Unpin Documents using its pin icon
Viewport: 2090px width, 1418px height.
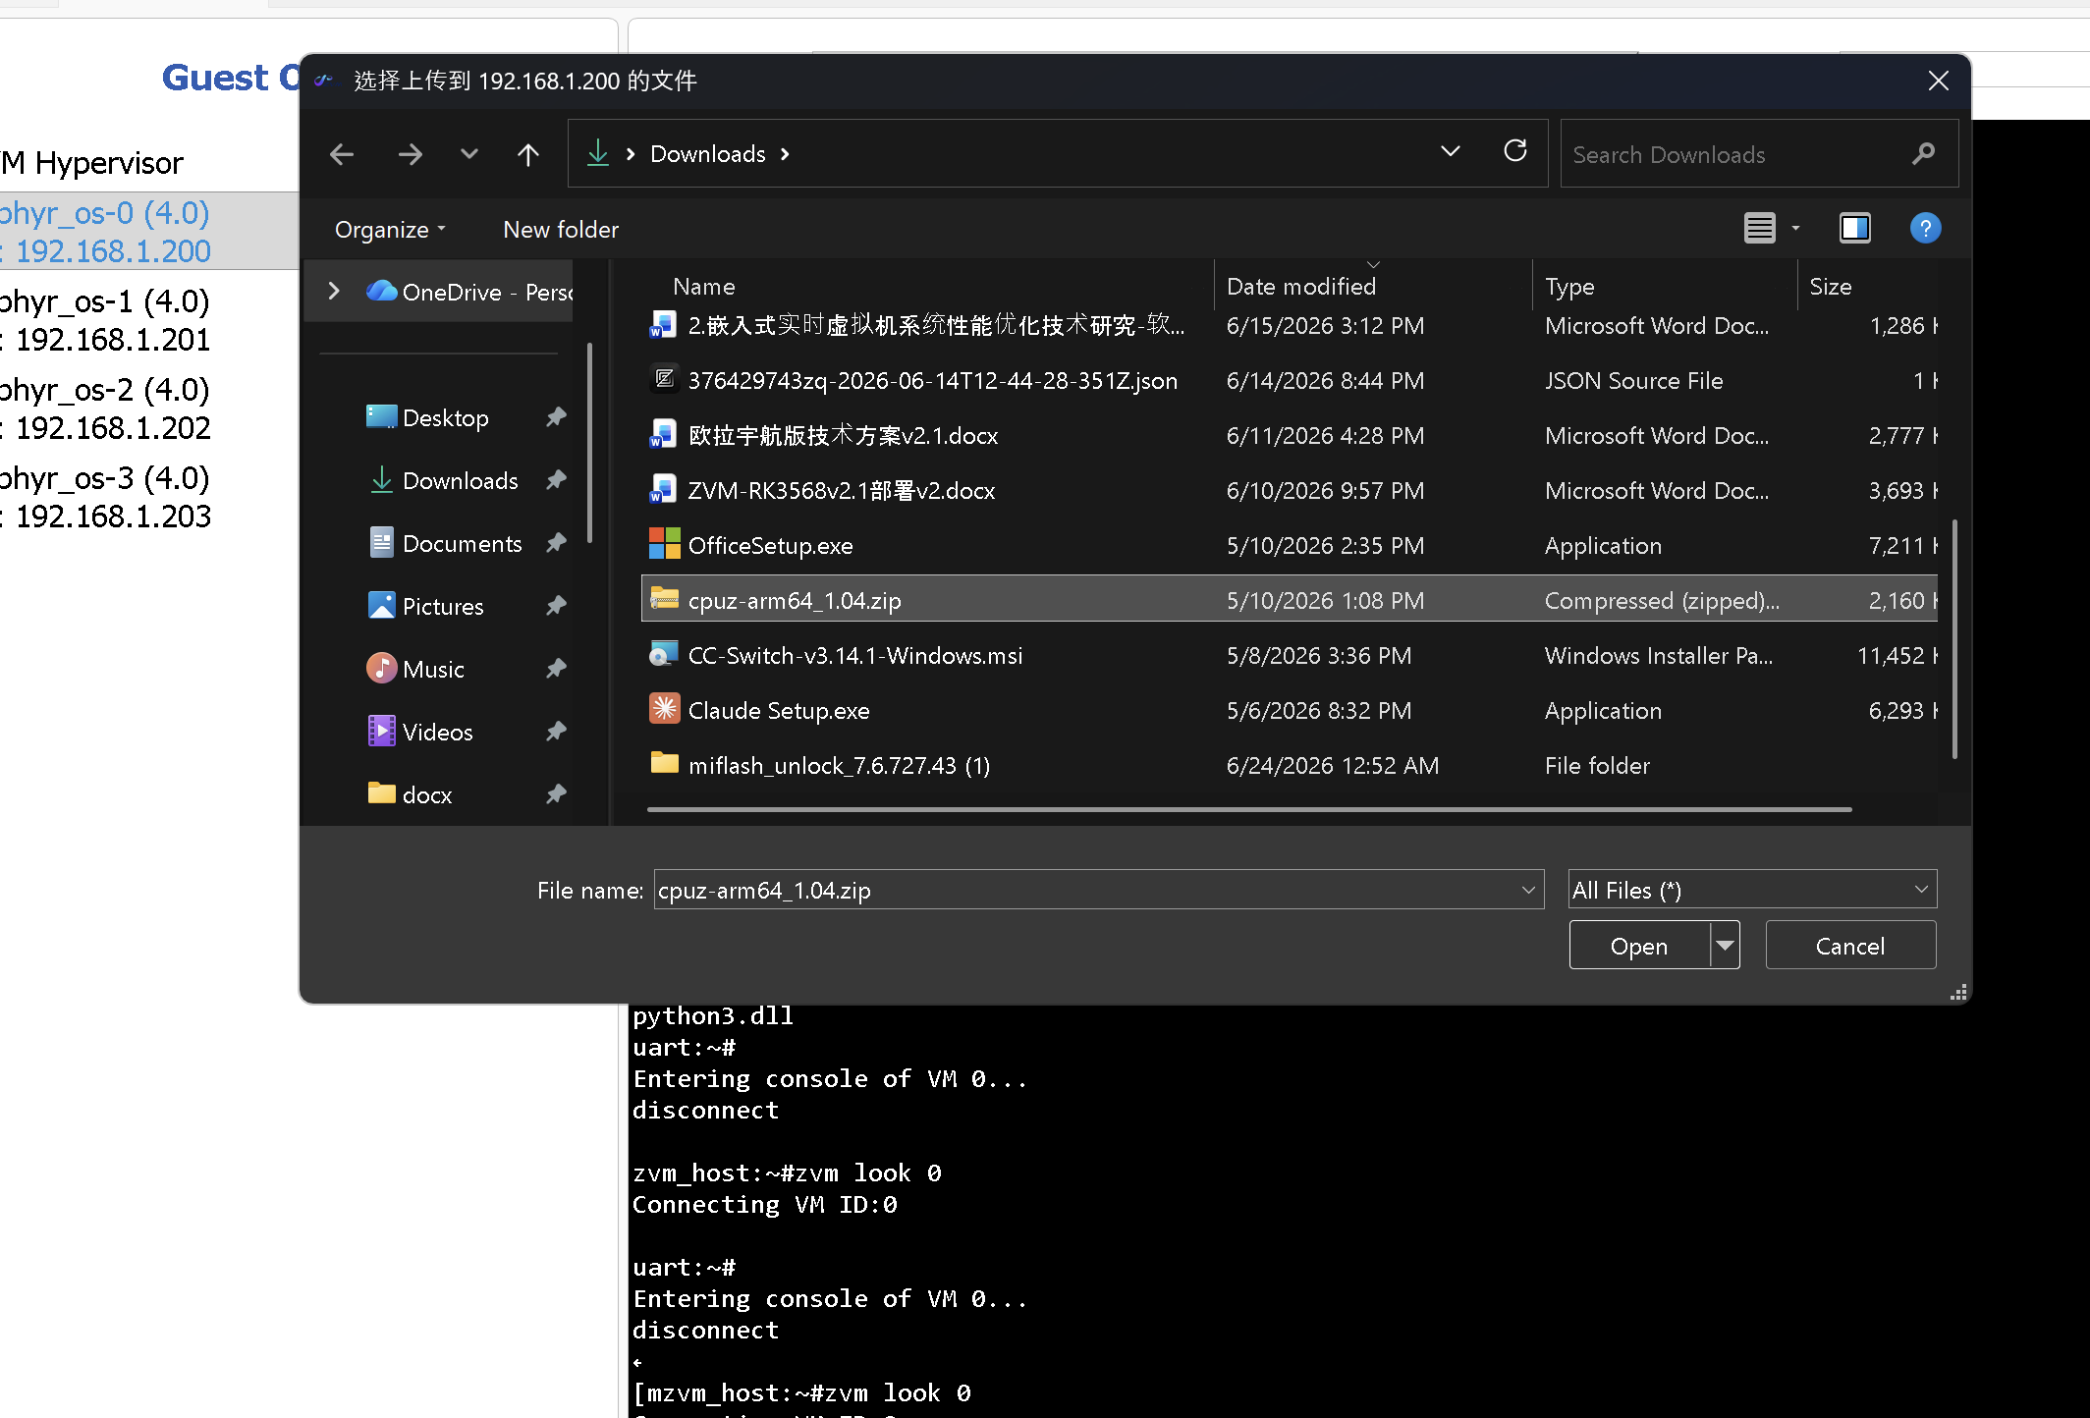(x=557, y=543)
